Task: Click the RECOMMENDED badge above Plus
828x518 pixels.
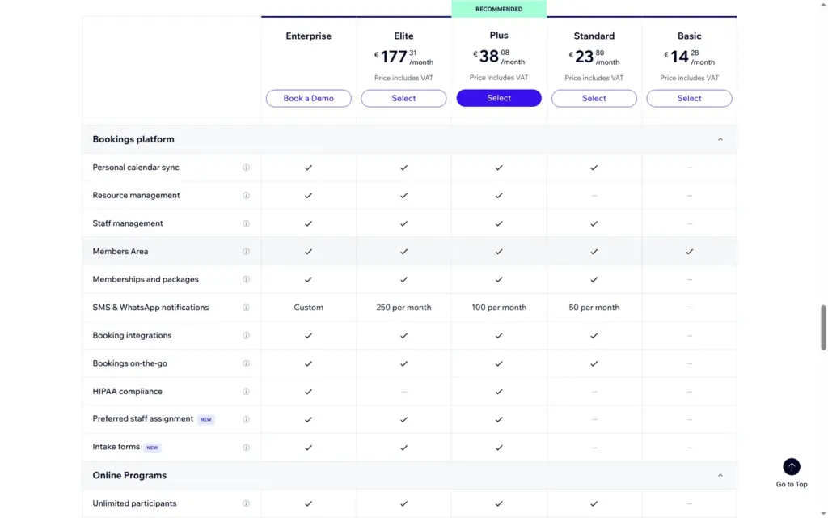Action: pyautogui.click(x=499, y=9)
